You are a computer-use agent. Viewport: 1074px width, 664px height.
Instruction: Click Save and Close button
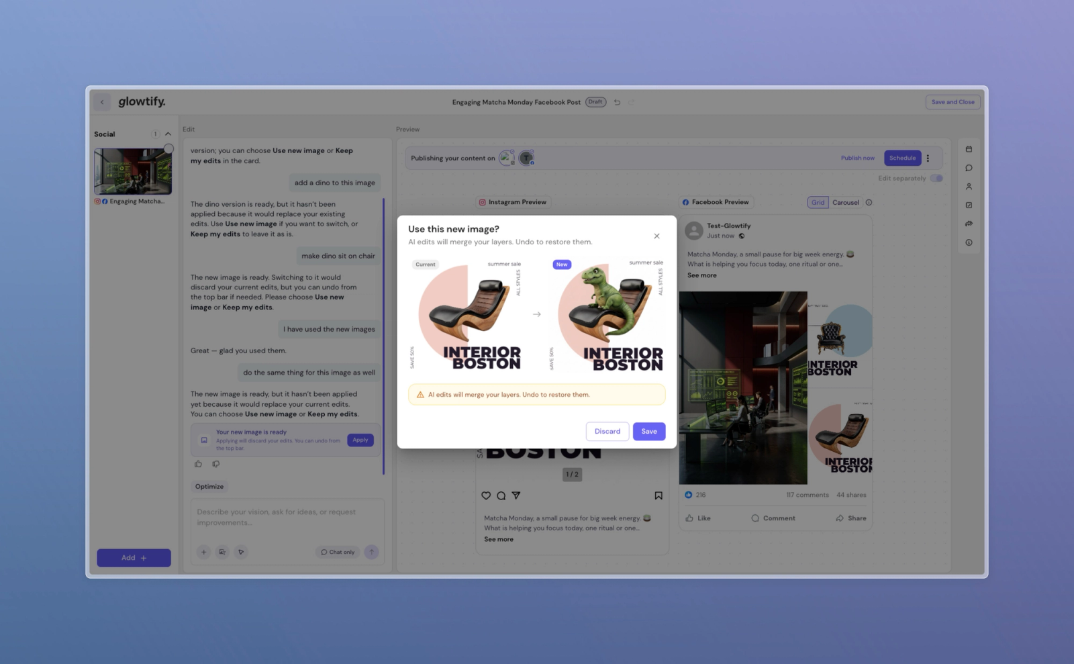pyautogui.click(x=953, y=102)
